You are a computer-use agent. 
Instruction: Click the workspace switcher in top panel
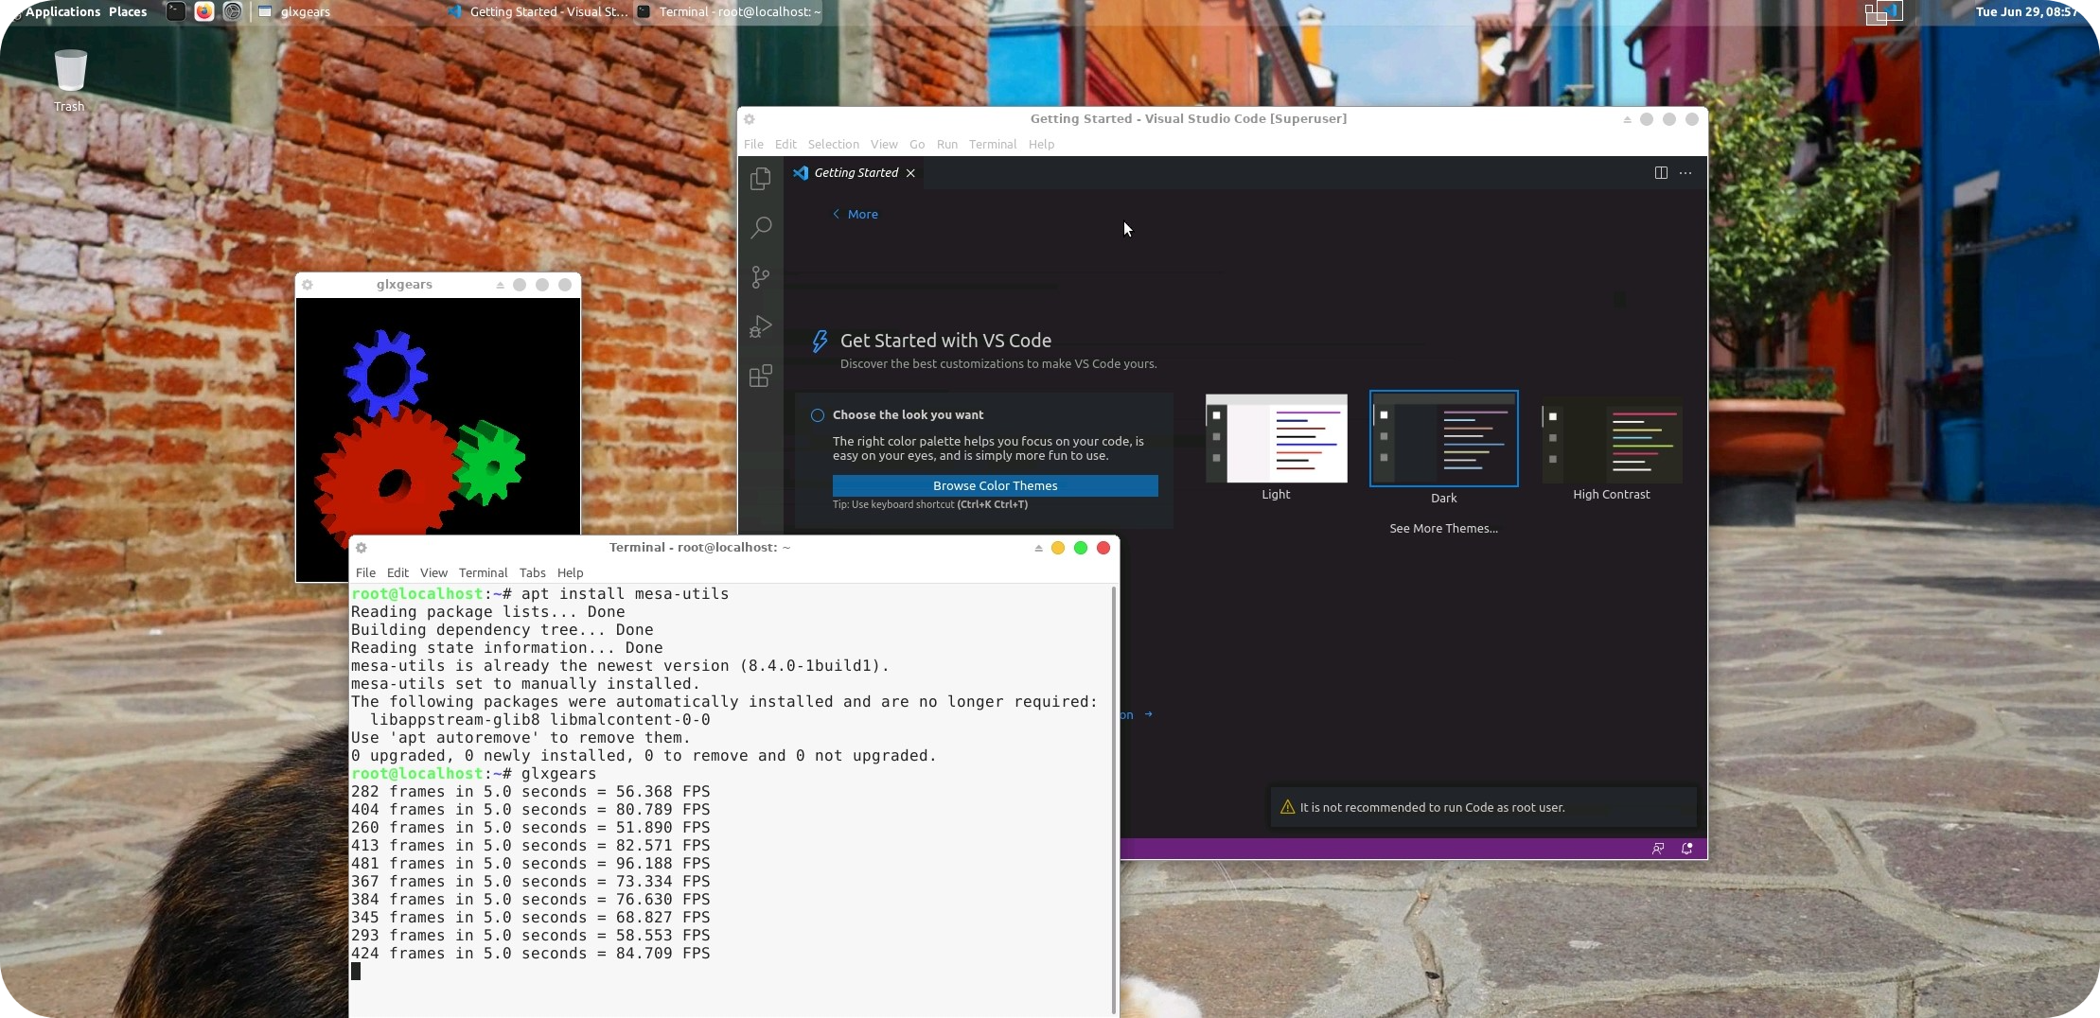pos(1882,12)
